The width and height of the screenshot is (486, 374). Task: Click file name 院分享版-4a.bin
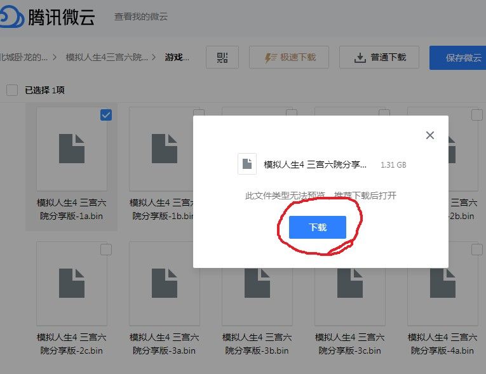tap(443, 351)
